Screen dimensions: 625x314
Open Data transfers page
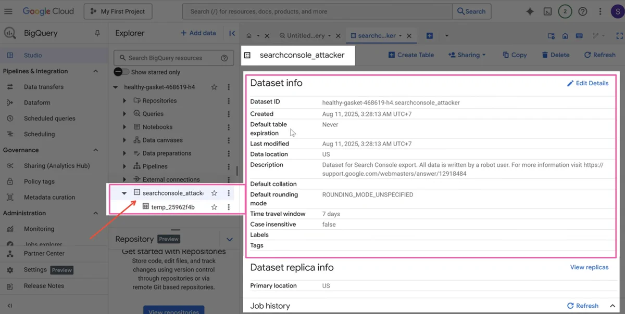pyautogui.click(x=43, y=87)
